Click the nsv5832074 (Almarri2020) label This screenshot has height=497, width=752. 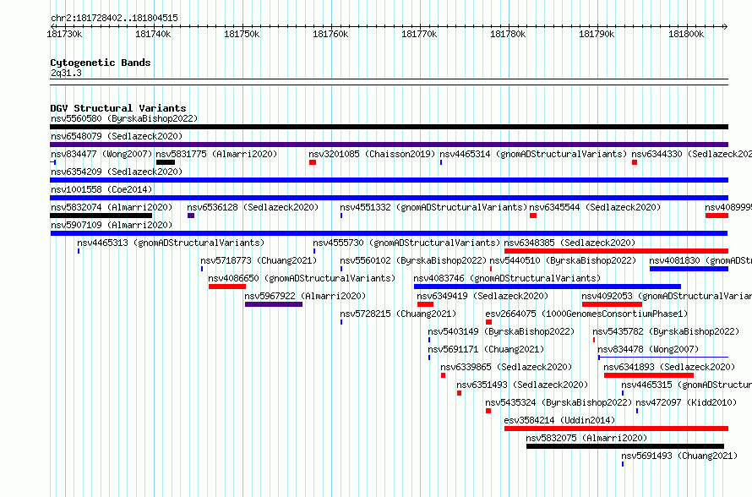point(112,207)
